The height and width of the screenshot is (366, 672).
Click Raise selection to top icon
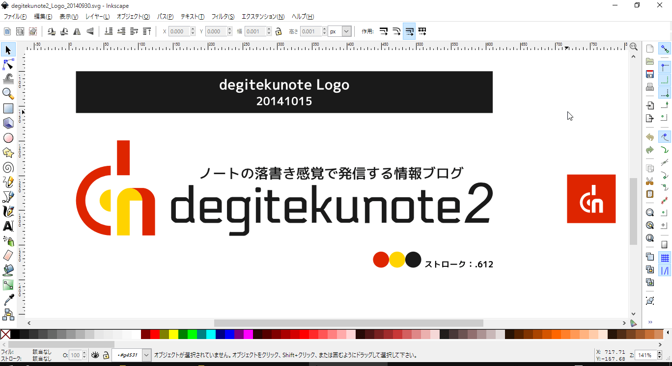pyautogui.click(x=147, y=31)
